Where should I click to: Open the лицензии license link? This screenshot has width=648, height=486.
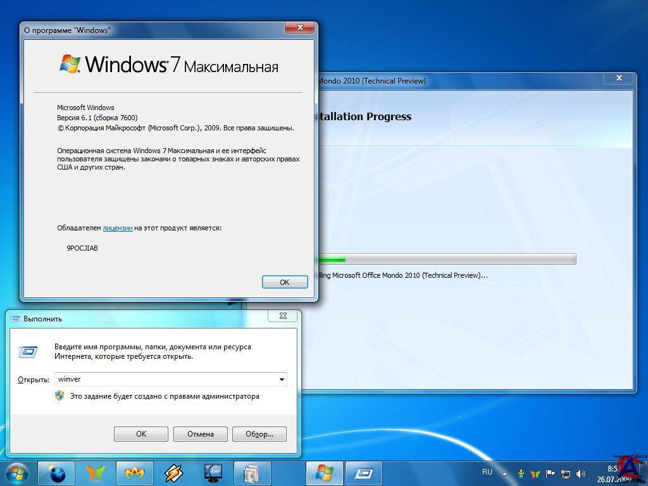(x=118, y=228)
